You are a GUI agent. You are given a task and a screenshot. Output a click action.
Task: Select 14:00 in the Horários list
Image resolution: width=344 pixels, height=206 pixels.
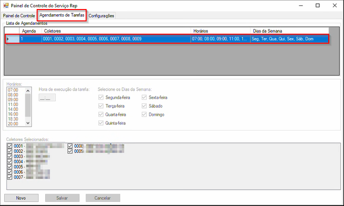(13, 109)
